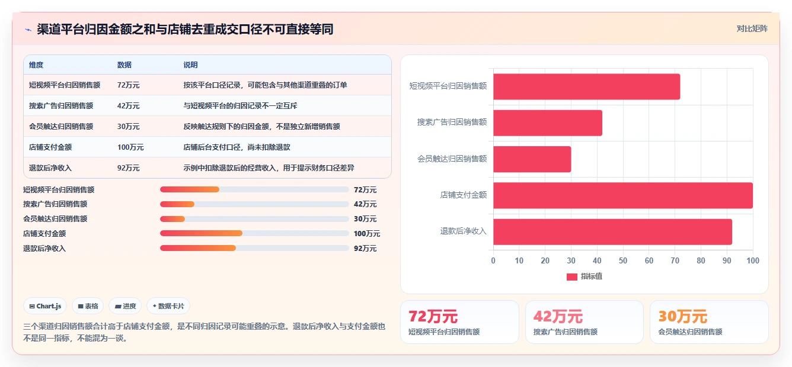
Task: Click the 短视频平台归因销售额 progress bar
Action: [254, 189]
